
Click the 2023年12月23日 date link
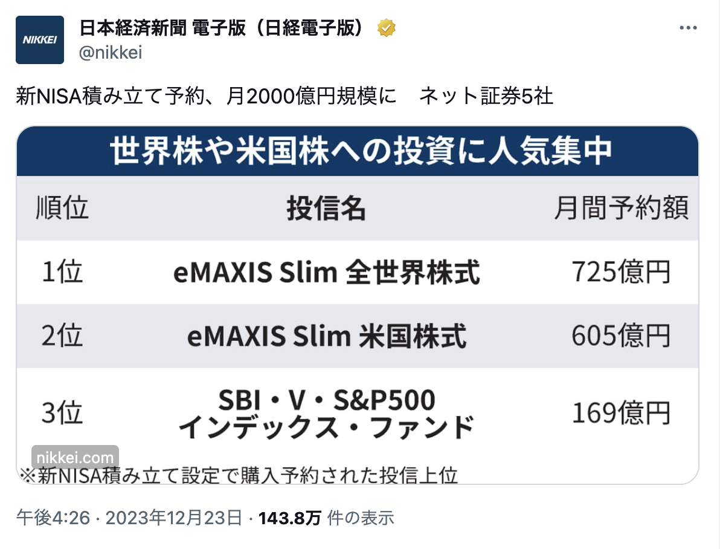tap(173, 518)
